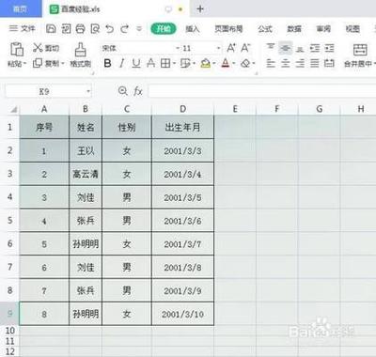Image resolution: width=376 pixels, height=357 pixels.
Task: Click the Save icon in quick toolbar
Action: pos(51,29)
